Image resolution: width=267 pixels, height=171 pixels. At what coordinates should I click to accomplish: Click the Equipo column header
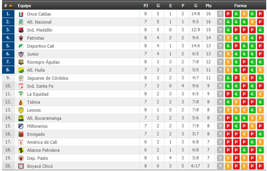[x=24, y=6]
